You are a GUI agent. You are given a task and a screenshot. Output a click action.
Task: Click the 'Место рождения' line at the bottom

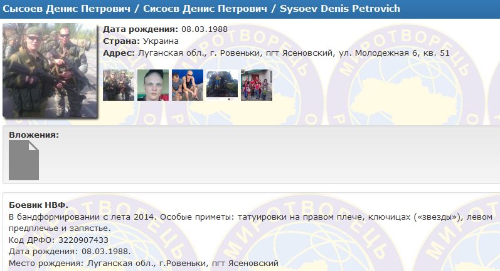click(x=144, y=263)
